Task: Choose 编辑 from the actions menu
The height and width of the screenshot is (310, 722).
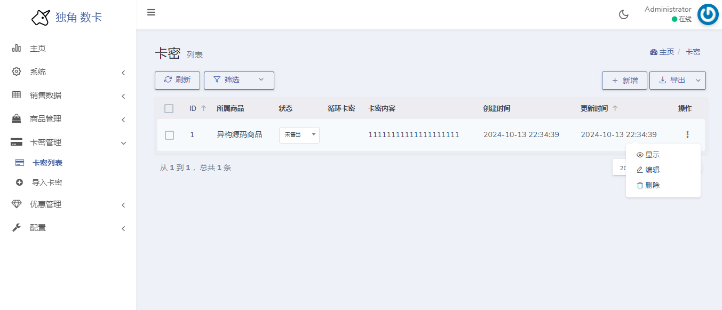Action: pyautogui.click(x=652, y=170)
